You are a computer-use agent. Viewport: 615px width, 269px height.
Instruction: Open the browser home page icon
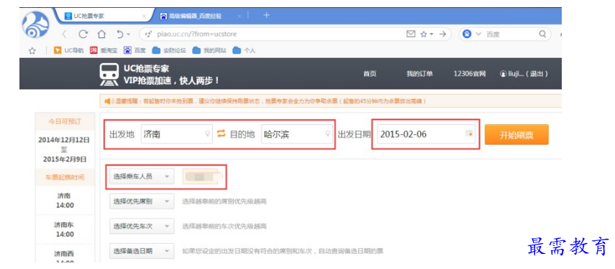click(x=101, y=34)
